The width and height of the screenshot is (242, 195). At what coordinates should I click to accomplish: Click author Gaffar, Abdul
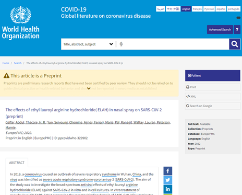pos(15,122)
